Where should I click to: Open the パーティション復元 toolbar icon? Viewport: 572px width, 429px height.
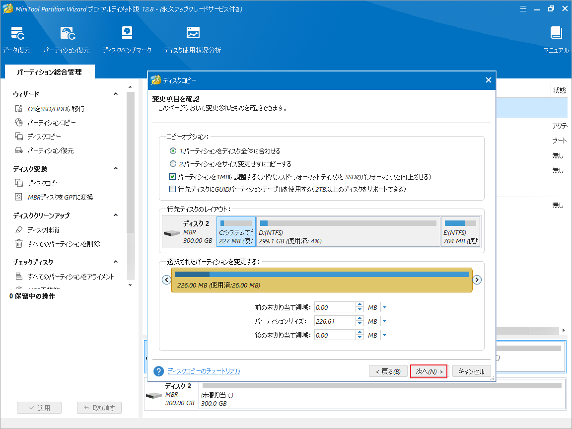[68, 33]
